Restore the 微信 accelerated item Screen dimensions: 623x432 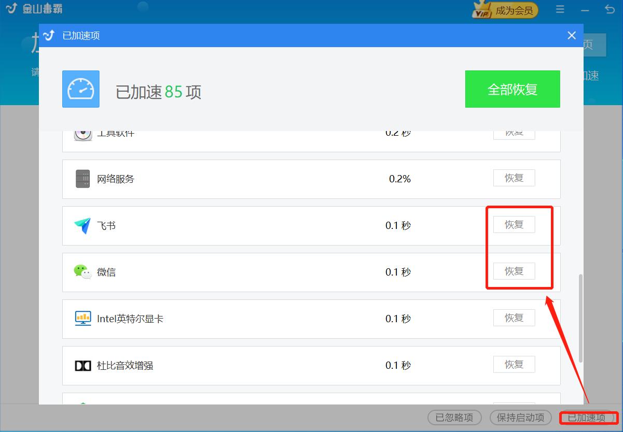[514, 271]
